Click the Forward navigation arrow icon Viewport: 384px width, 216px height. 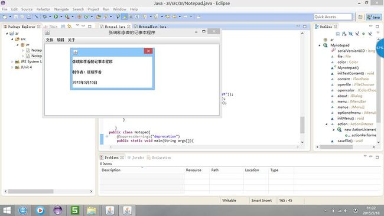point(186,17)
